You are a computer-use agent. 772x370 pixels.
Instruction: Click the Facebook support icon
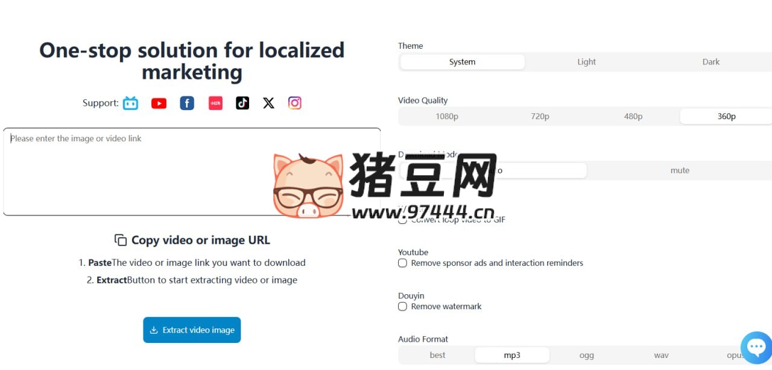click(187, 103)
